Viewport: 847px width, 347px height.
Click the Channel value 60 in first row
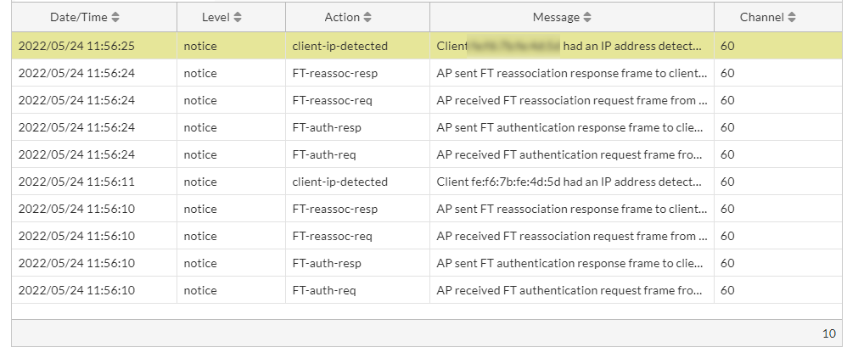(727, 46)
